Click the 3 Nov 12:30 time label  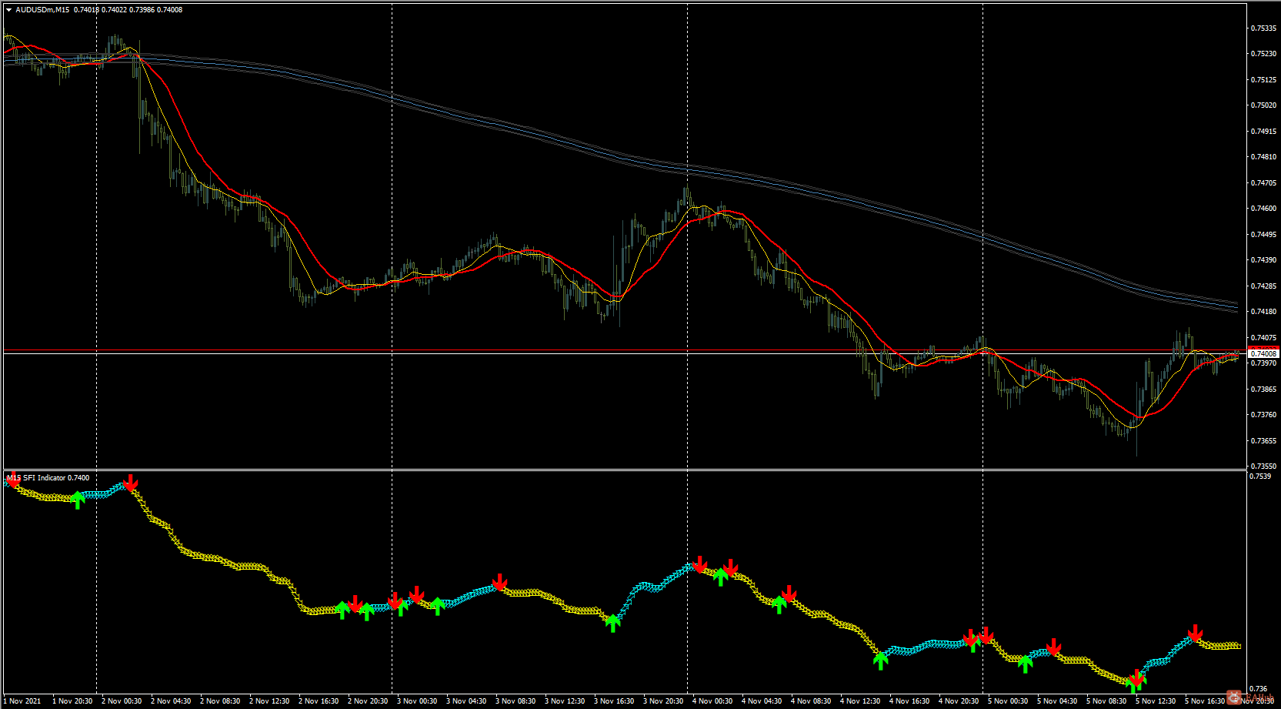(x=565, y=701)
